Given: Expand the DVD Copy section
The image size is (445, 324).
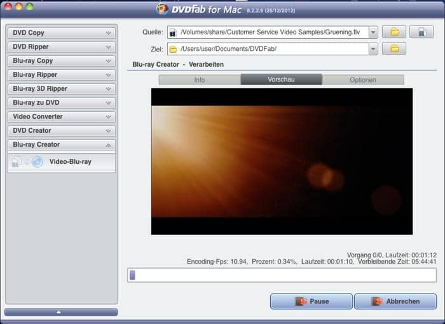Looking at the screenshot, I should 62,33.
